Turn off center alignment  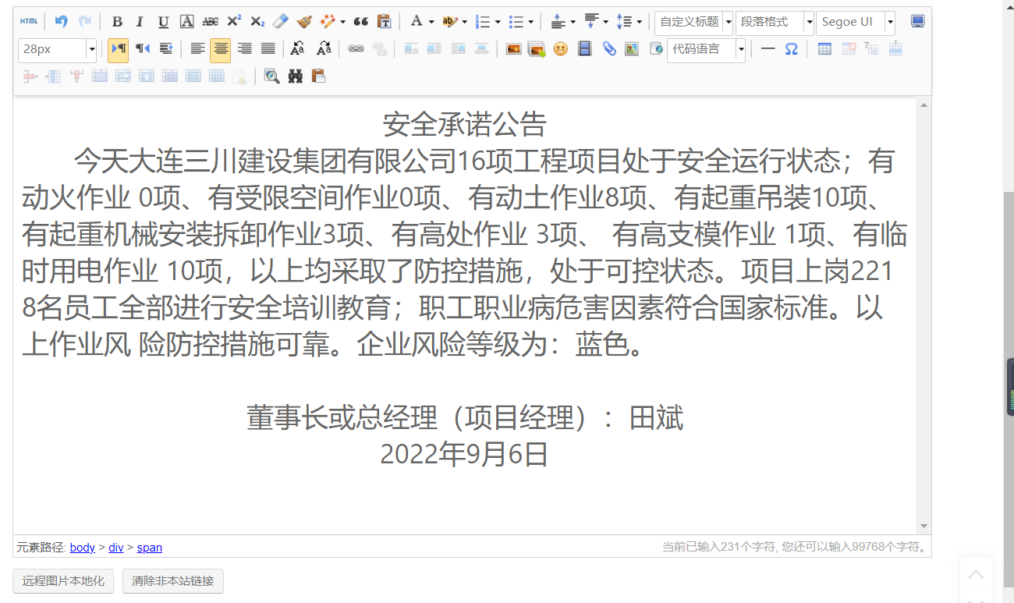(221, 49)
